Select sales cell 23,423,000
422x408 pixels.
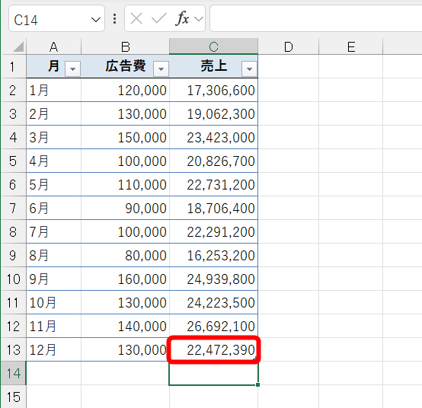[214, 138]
